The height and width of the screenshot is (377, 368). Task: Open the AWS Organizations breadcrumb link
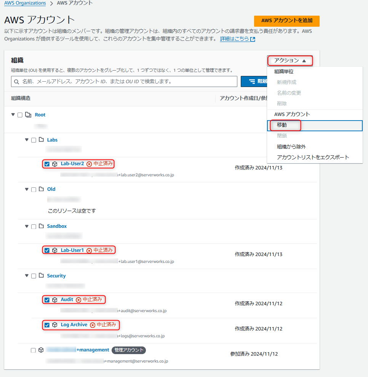(x=25, y=3)
